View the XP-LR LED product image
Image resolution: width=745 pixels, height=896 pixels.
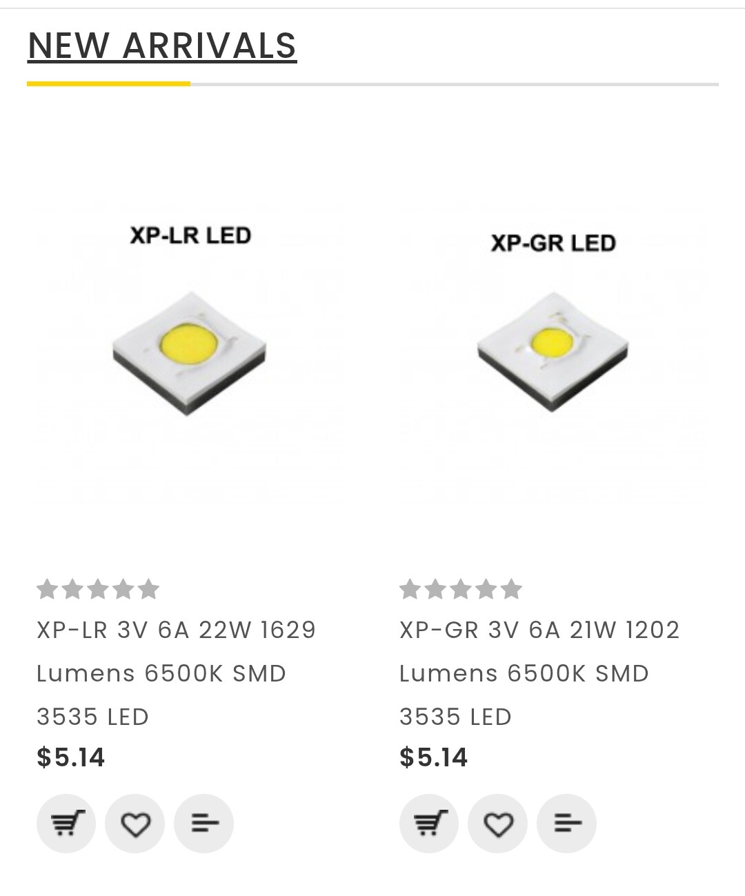tap(190, 351)
